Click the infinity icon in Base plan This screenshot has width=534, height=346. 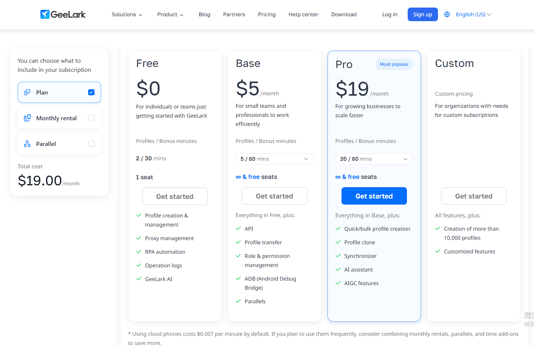238,177
